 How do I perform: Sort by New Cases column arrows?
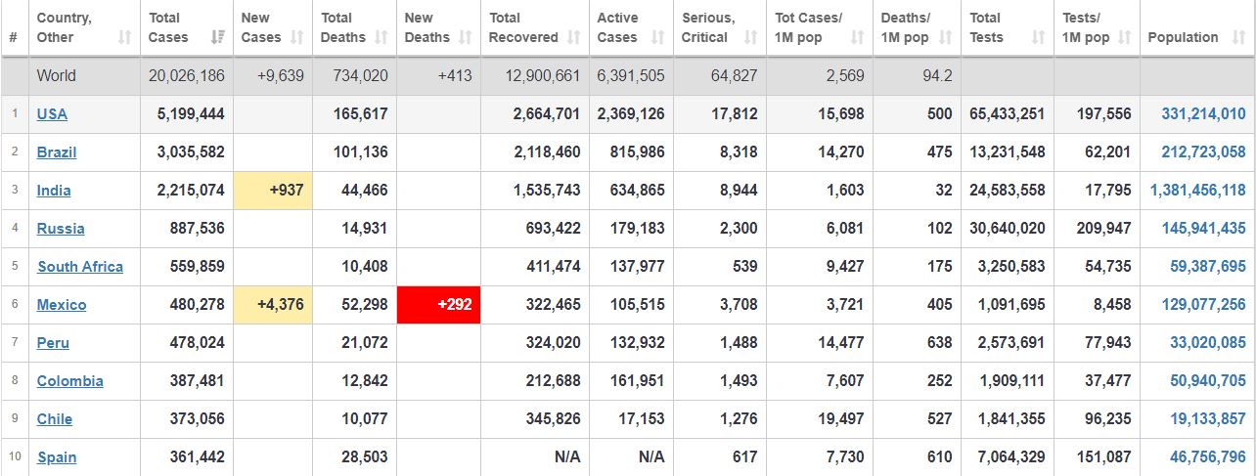(296, 37)
